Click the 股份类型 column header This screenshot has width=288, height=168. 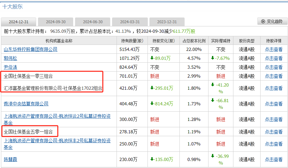(x=247, y=41)
